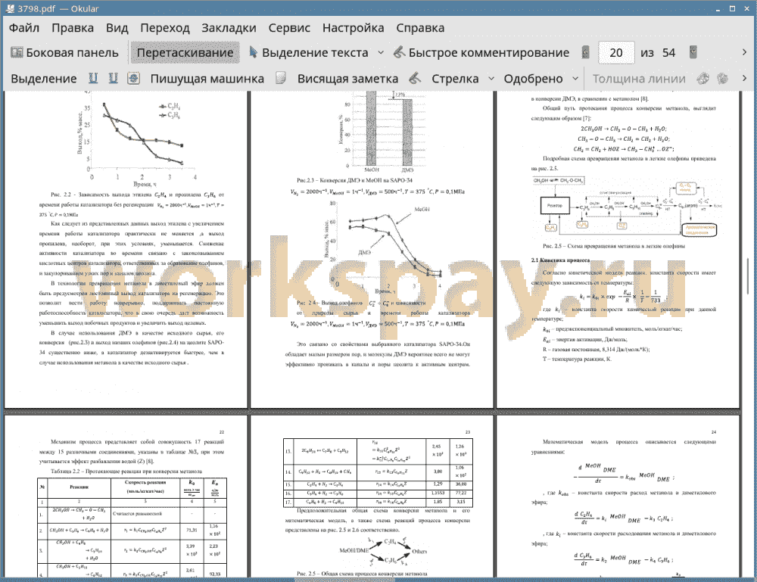Open the Сервис menu
Viewport: 757px width, 582px height.
[x=289, y=28]
